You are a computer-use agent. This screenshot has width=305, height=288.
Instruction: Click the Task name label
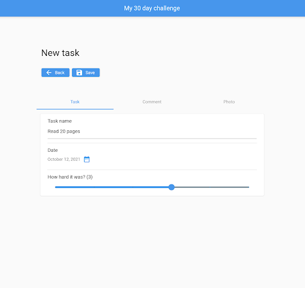pos(60,121)
